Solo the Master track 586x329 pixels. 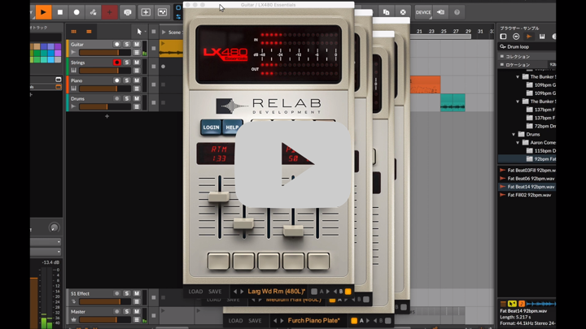(127, 311)
